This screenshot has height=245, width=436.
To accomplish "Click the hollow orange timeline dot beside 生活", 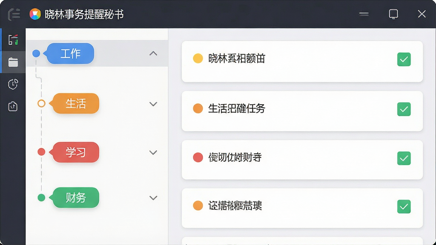I will 41,103.
